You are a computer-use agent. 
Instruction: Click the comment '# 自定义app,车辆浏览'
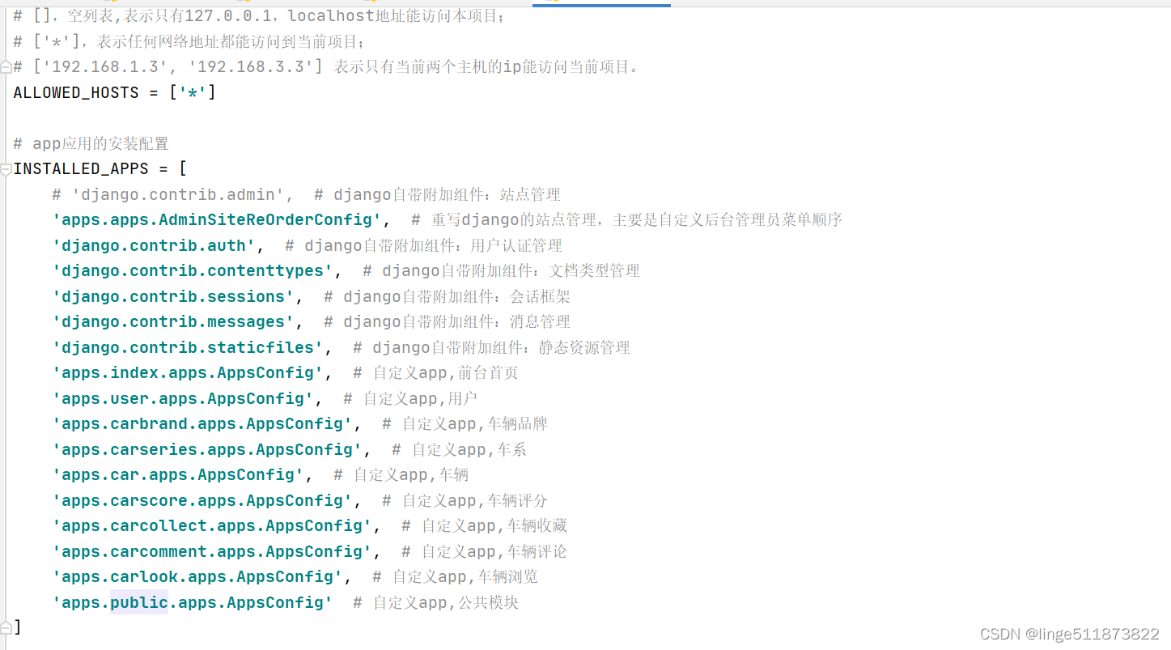click(456, 577)
